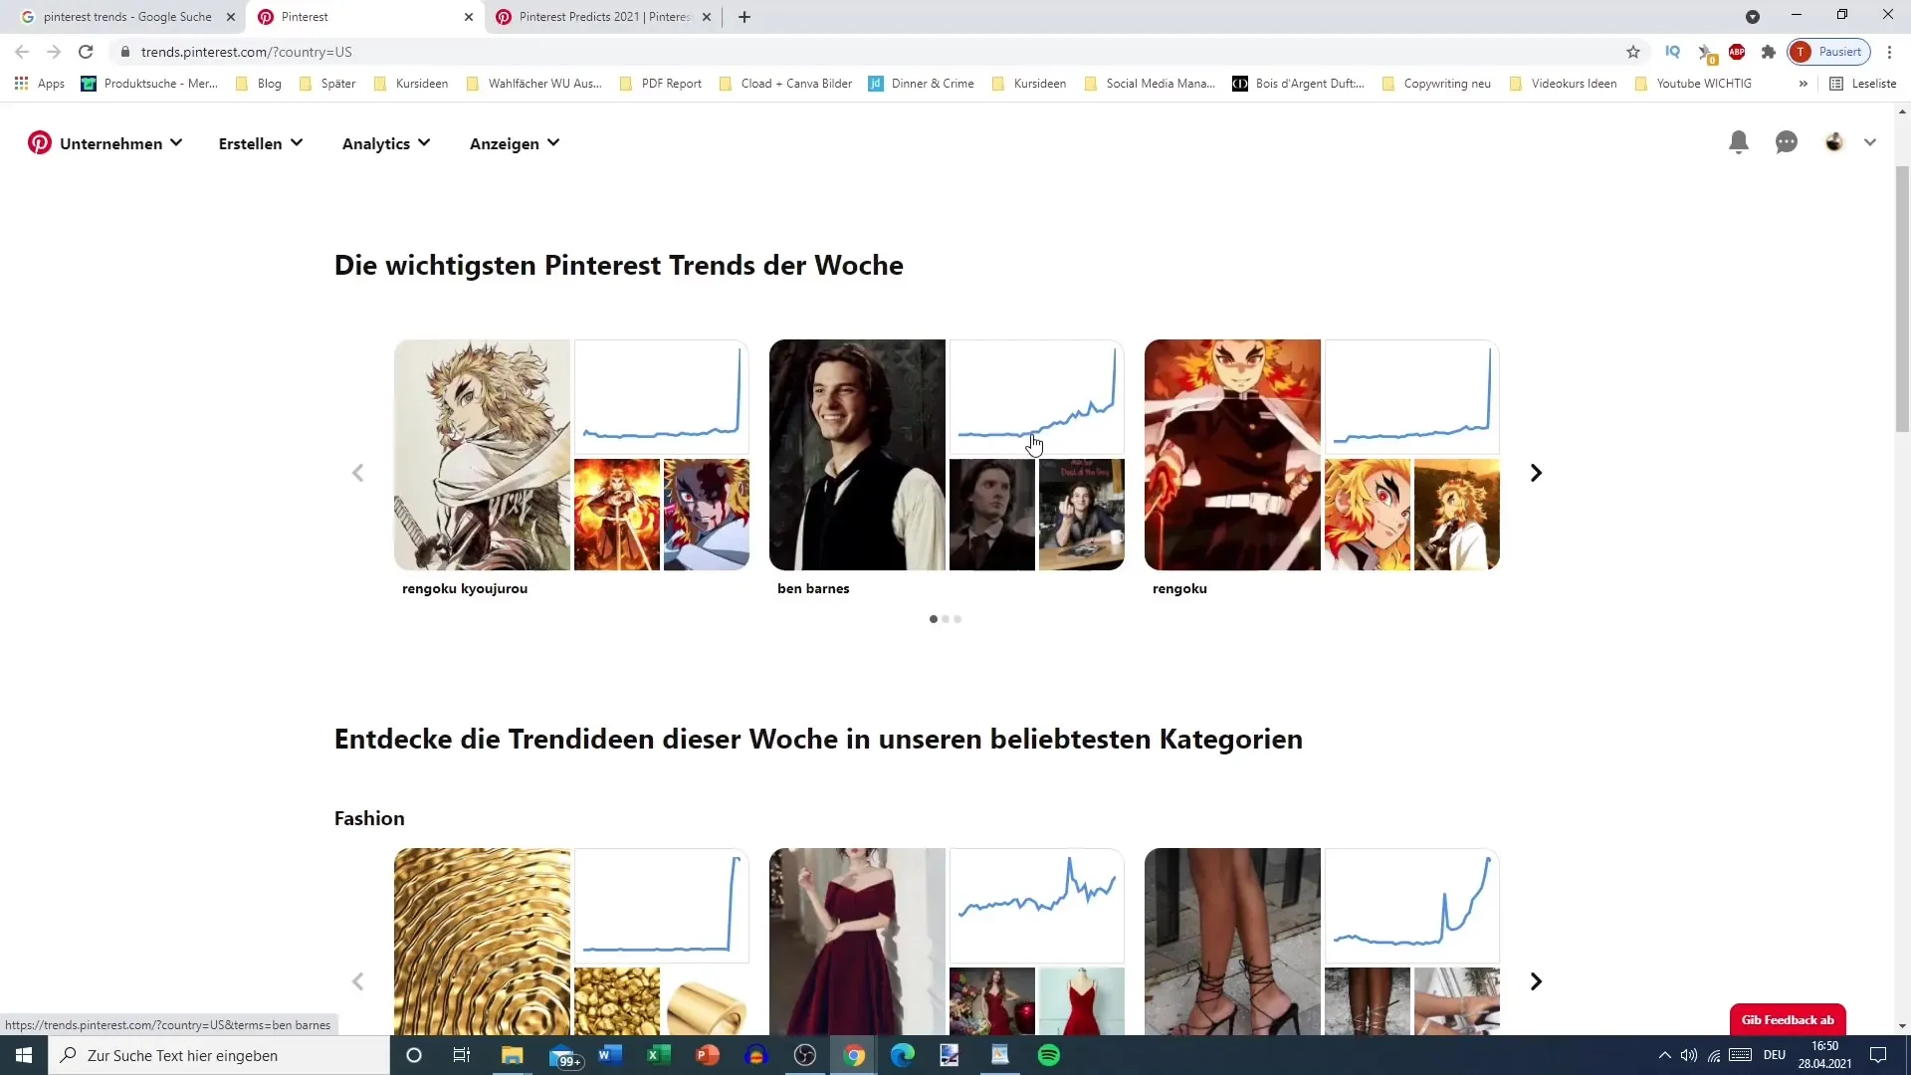
Task: Show next trends of the week
Action: (1536, 473)
